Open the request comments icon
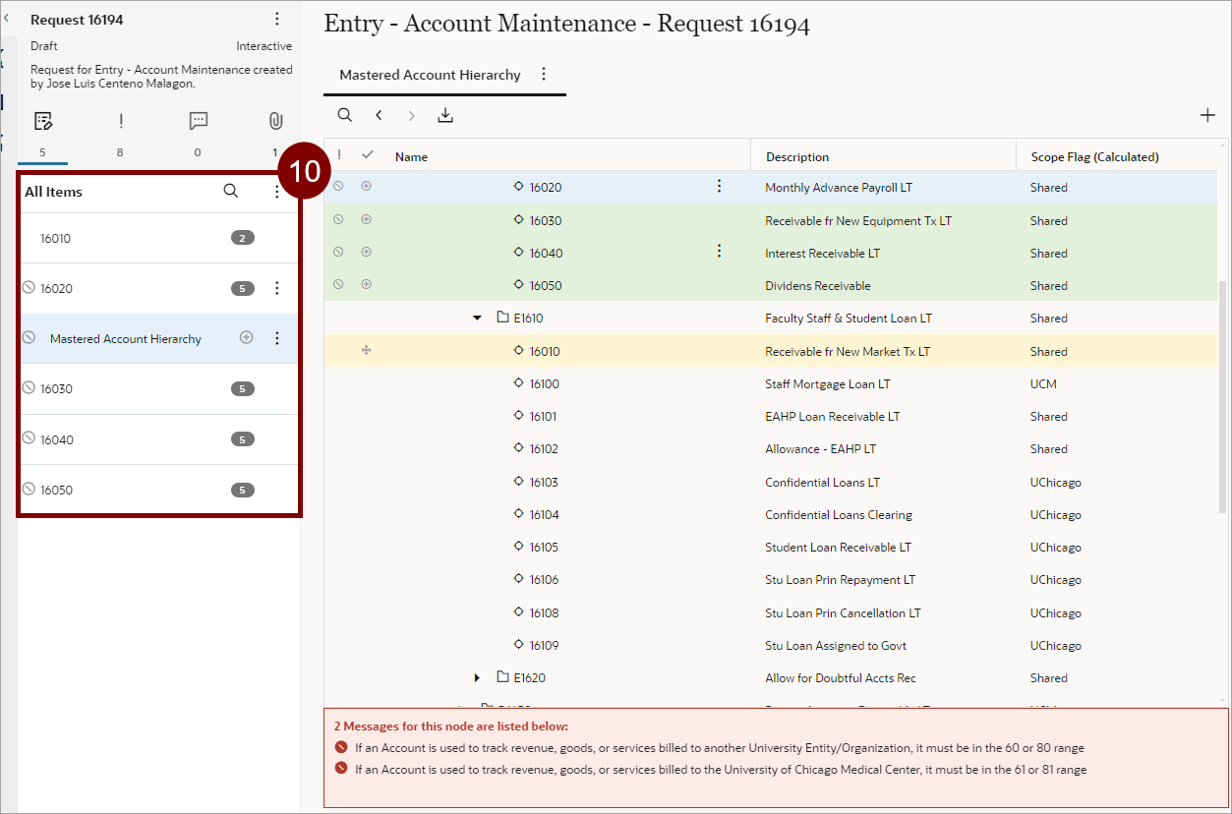This screenshot has height=814, width=1232. [198, 121]
